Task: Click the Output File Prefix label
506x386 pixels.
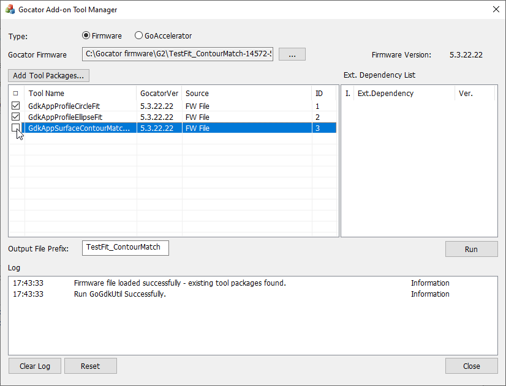Action: click(39, 249)
